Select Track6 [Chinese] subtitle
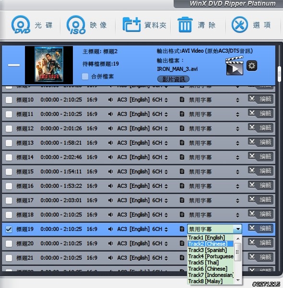The width and height of the screenshot is (283, 288). coord(211,269)
